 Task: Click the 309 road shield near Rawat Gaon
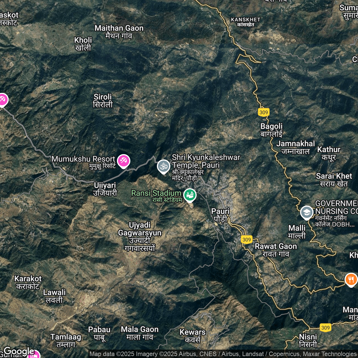[x=247, y=240]
